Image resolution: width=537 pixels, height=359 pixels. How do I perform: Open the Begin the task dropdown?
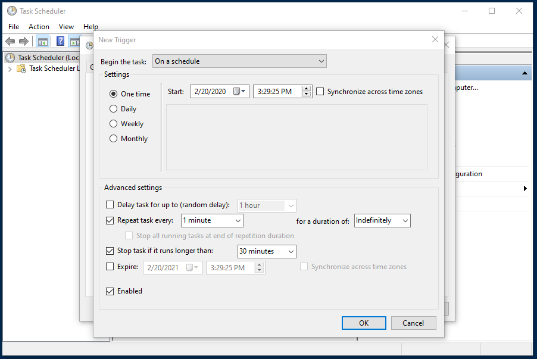[x=239, y=61]
